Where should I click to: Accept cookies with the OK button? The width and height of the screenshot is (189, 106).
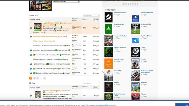(182, 105)
